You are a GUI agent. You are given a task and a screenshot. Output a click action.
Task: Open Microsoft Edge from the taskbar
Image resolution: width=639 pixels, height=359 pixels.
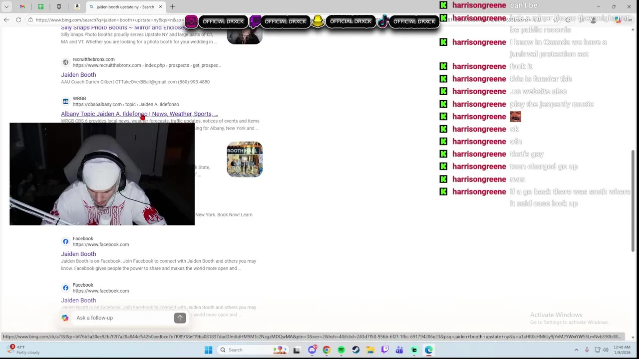point(429,350)
